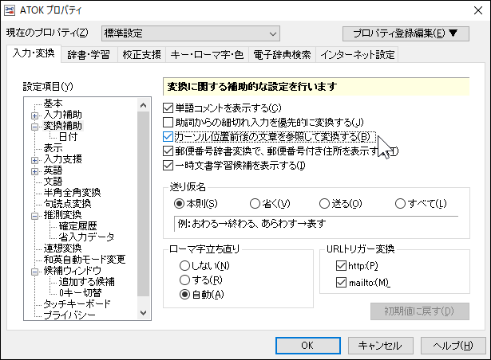Select 候補ウィンドウ in settings tree

click(73, 271)
